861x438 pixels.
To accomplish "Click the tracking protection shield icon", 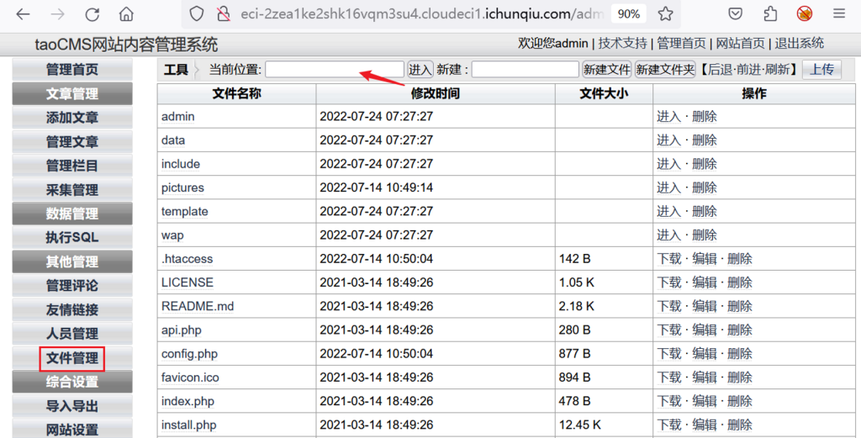I will [x=197, y=14].
